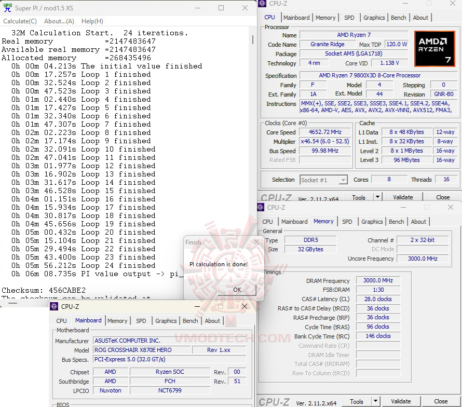Close the Finish dialog with the X
This screenshot has height=407, width=462.
point(256,242)
